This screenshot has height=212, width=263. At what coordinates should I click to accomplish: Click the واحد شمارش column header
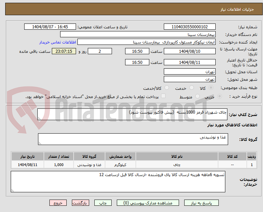pyautogui.click(x=120, y=156)
